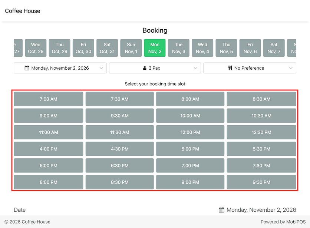Reserve the 7:00 PM slot
The height and width of the screenshot is (228, 310).
[x=190, y=165]
